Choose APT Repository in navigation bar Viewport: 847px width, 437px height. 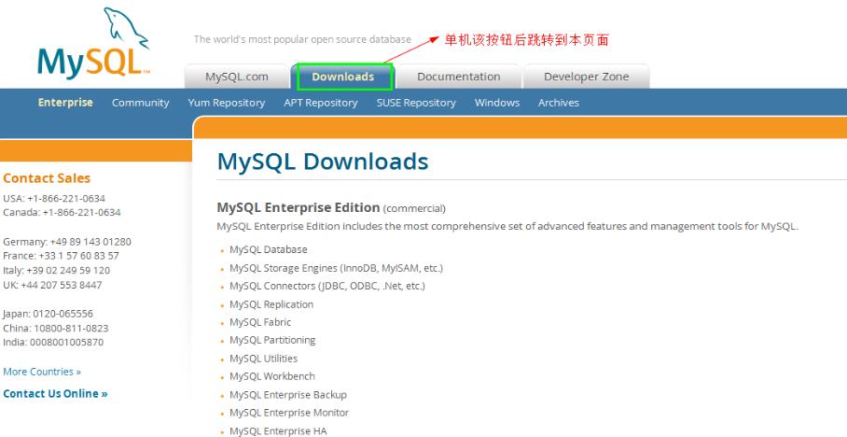point(321,103)
